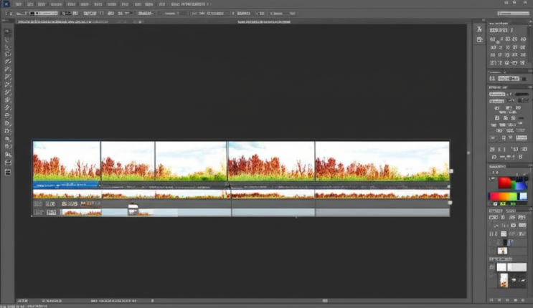Click the highlighted button in right panel
Viewport: 533px width, 308px height.
[x=508, y=78]
